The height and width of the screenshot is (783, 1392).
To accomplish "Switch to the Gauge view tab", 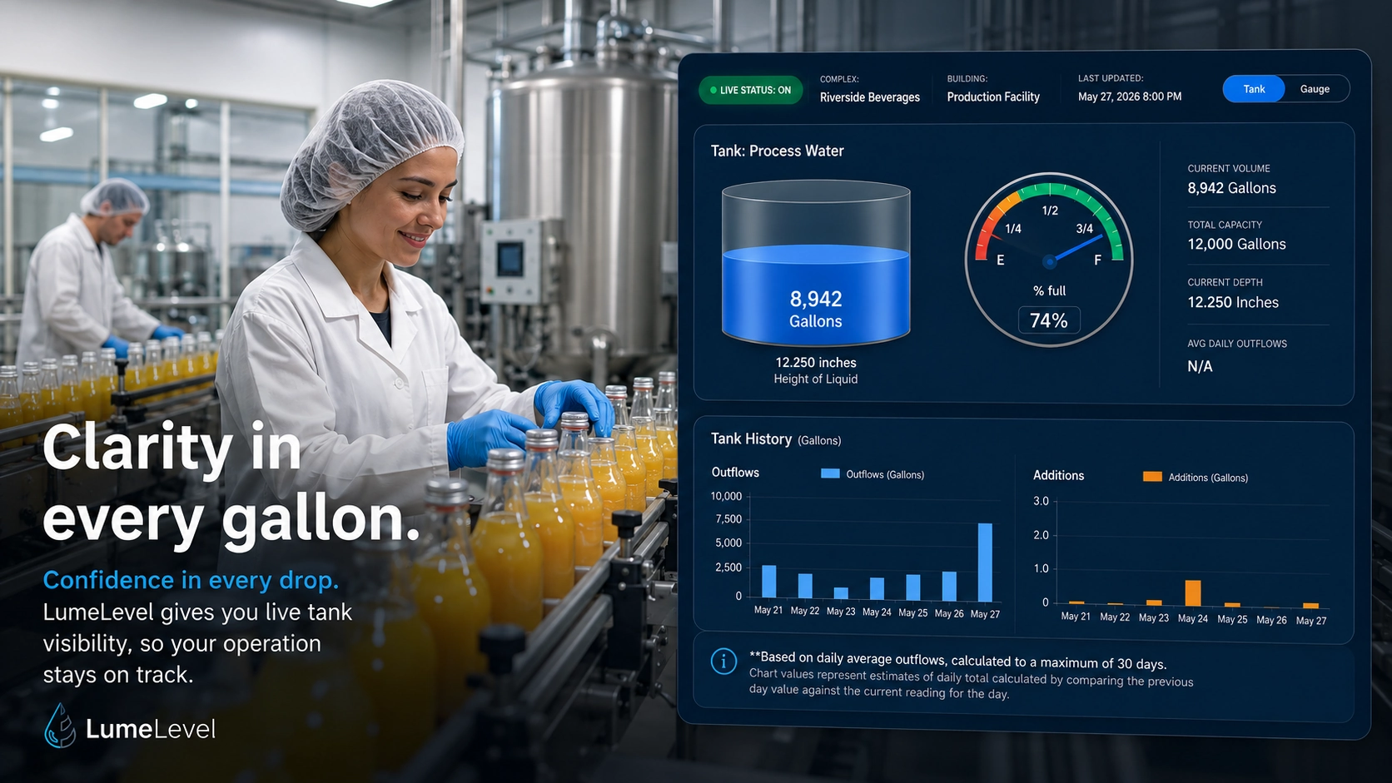I will (x=1315, y=89).
